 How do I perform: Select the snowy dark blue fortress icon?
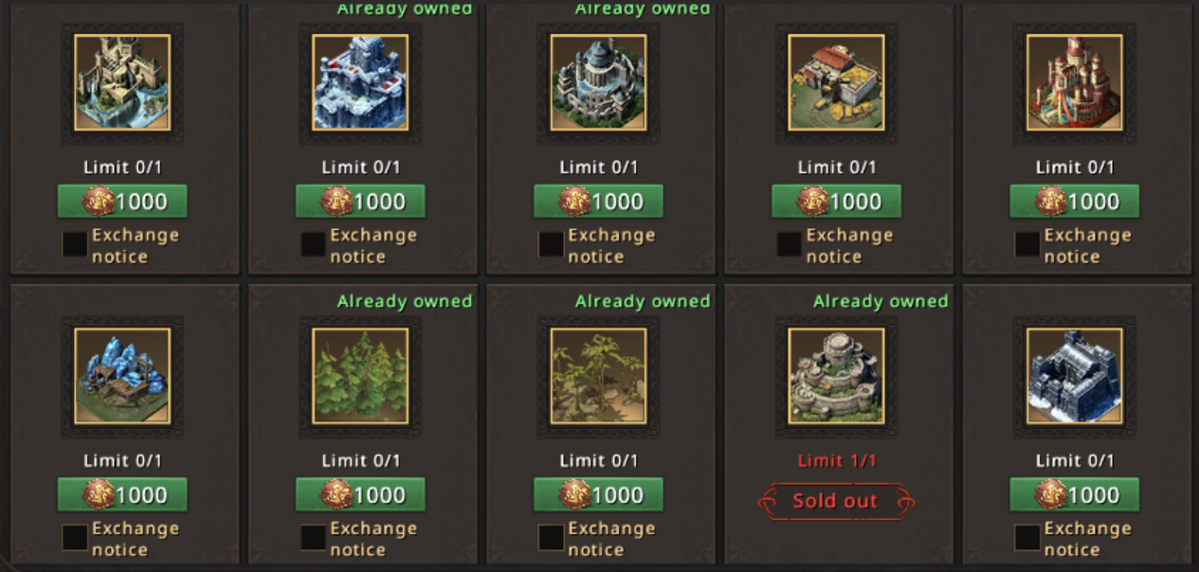point(1074,376)
